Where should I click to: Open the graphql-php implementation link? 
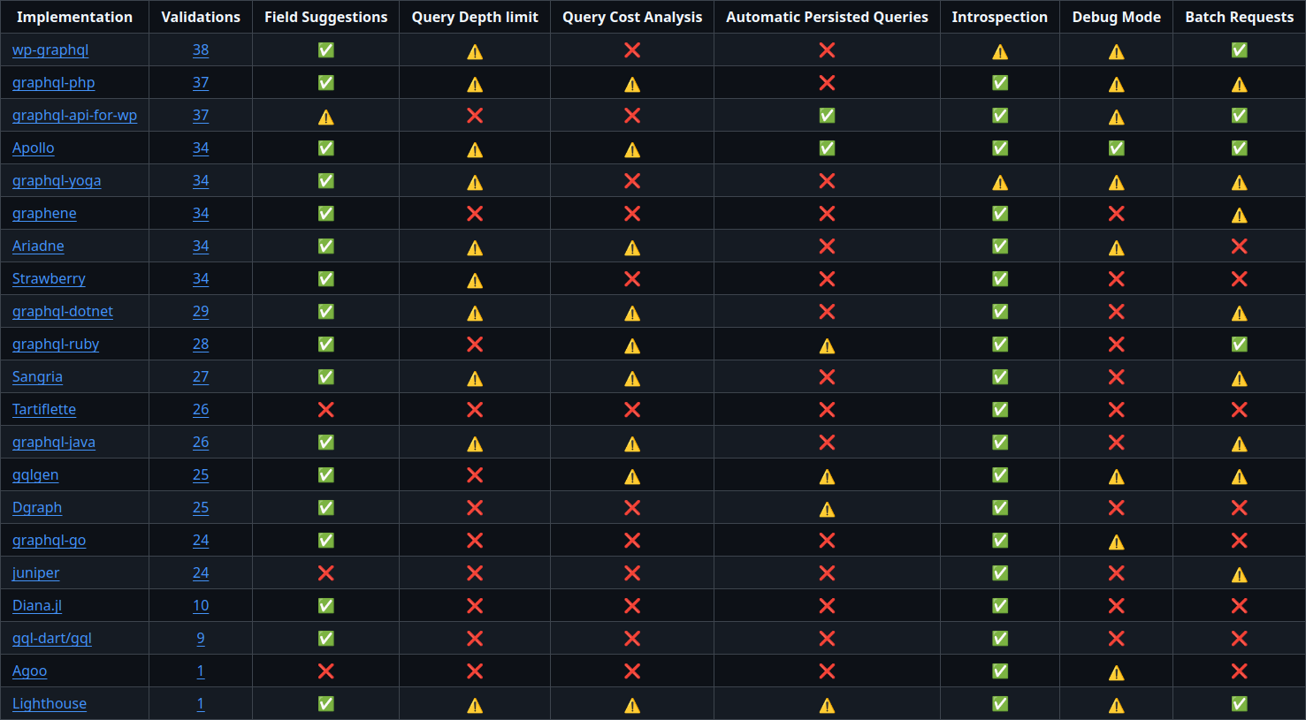[53, 83]
